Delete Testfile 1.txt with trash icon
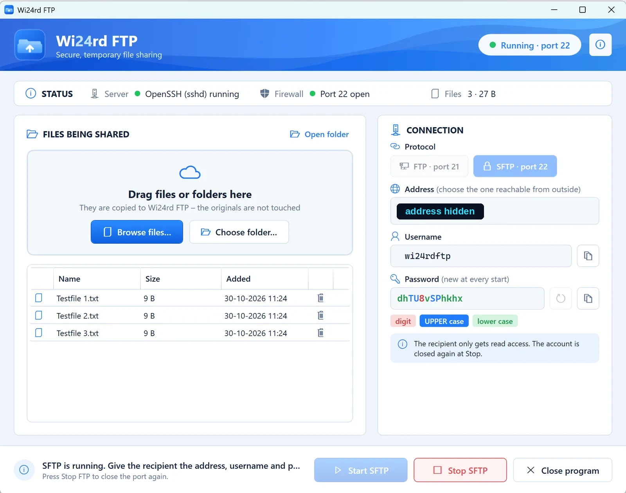626x493 pixels. click(x=320, y=298)
